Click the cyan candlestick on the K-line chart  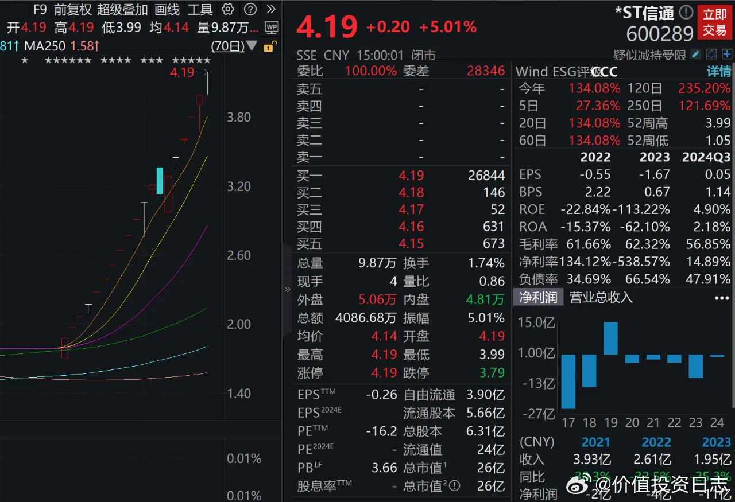click(x=160, y=181)
